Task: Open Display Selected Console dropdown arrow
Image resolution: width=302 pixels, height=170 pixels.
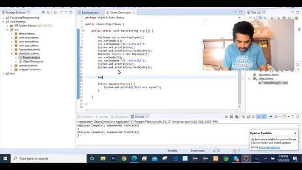Action: click(280, 117)
